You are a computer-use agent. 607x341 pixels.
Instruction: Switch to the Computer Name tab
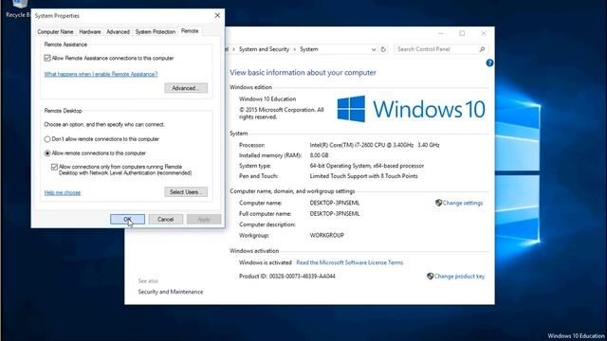coord(55,31)
